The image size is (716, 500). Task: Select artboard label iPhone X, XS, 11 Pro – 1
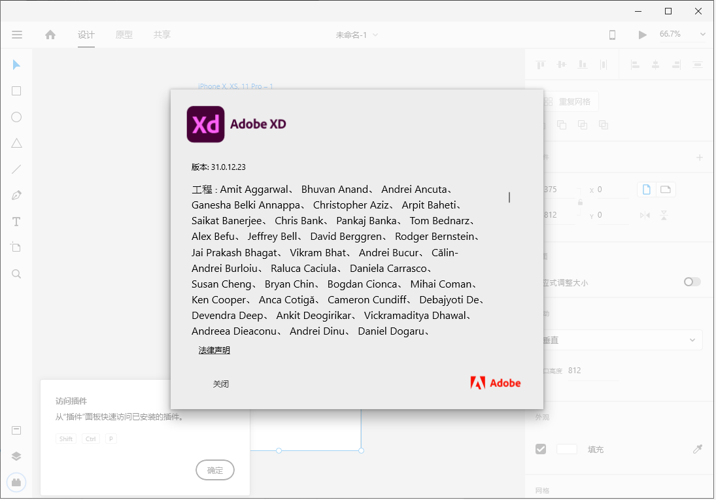[235, 86]
